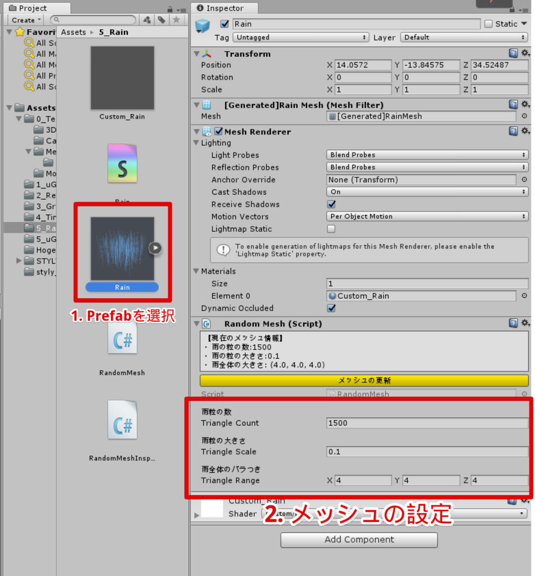Open Motion Vectors dropdown
Screen dimensions: 535x576
427,217
